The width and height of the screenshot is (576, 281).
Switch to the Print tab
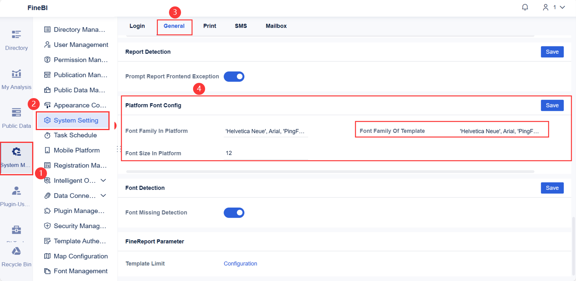click(210, 26)
